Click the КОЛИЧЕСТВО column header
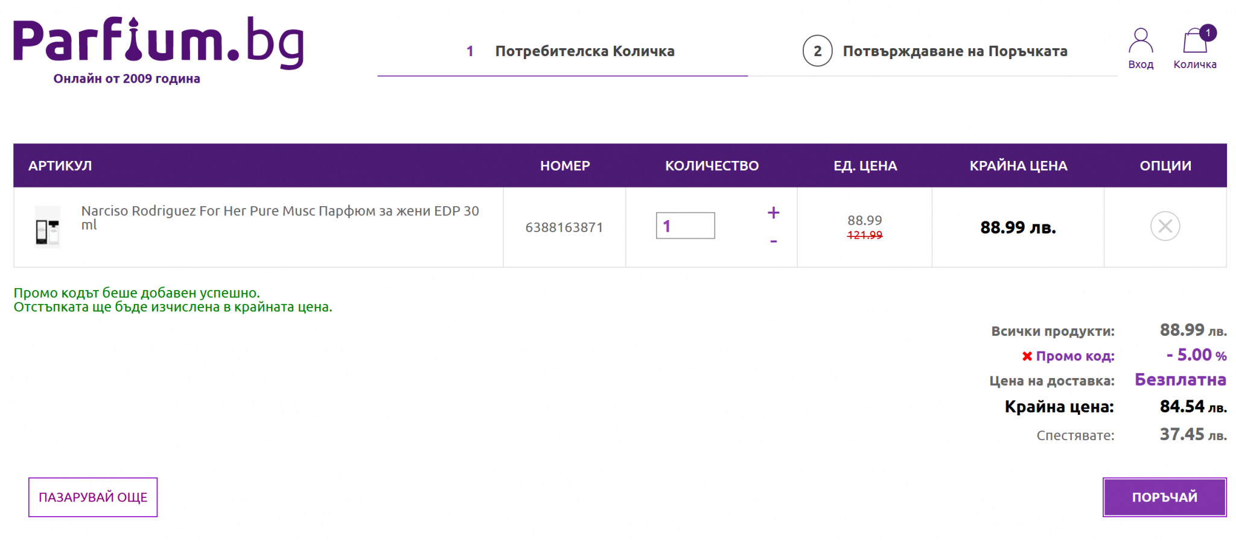Screen dimensions: 1236x542 coord(712,166)
